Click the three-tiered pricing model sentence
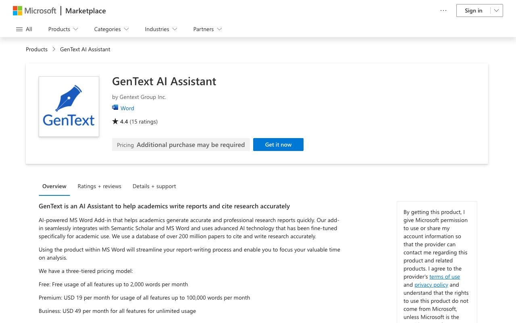The height and width of the screenshot is (323, 516). [x=86, y=271]
